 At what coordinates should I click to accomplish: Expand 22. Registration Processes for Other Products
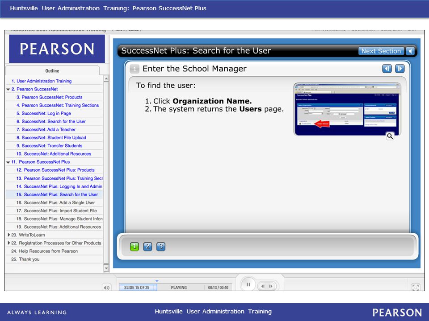[9, 243]
